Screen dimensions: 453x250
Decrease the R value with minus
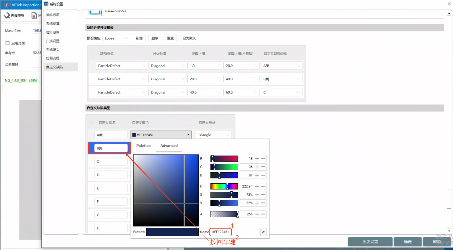[x=263, y=159]
